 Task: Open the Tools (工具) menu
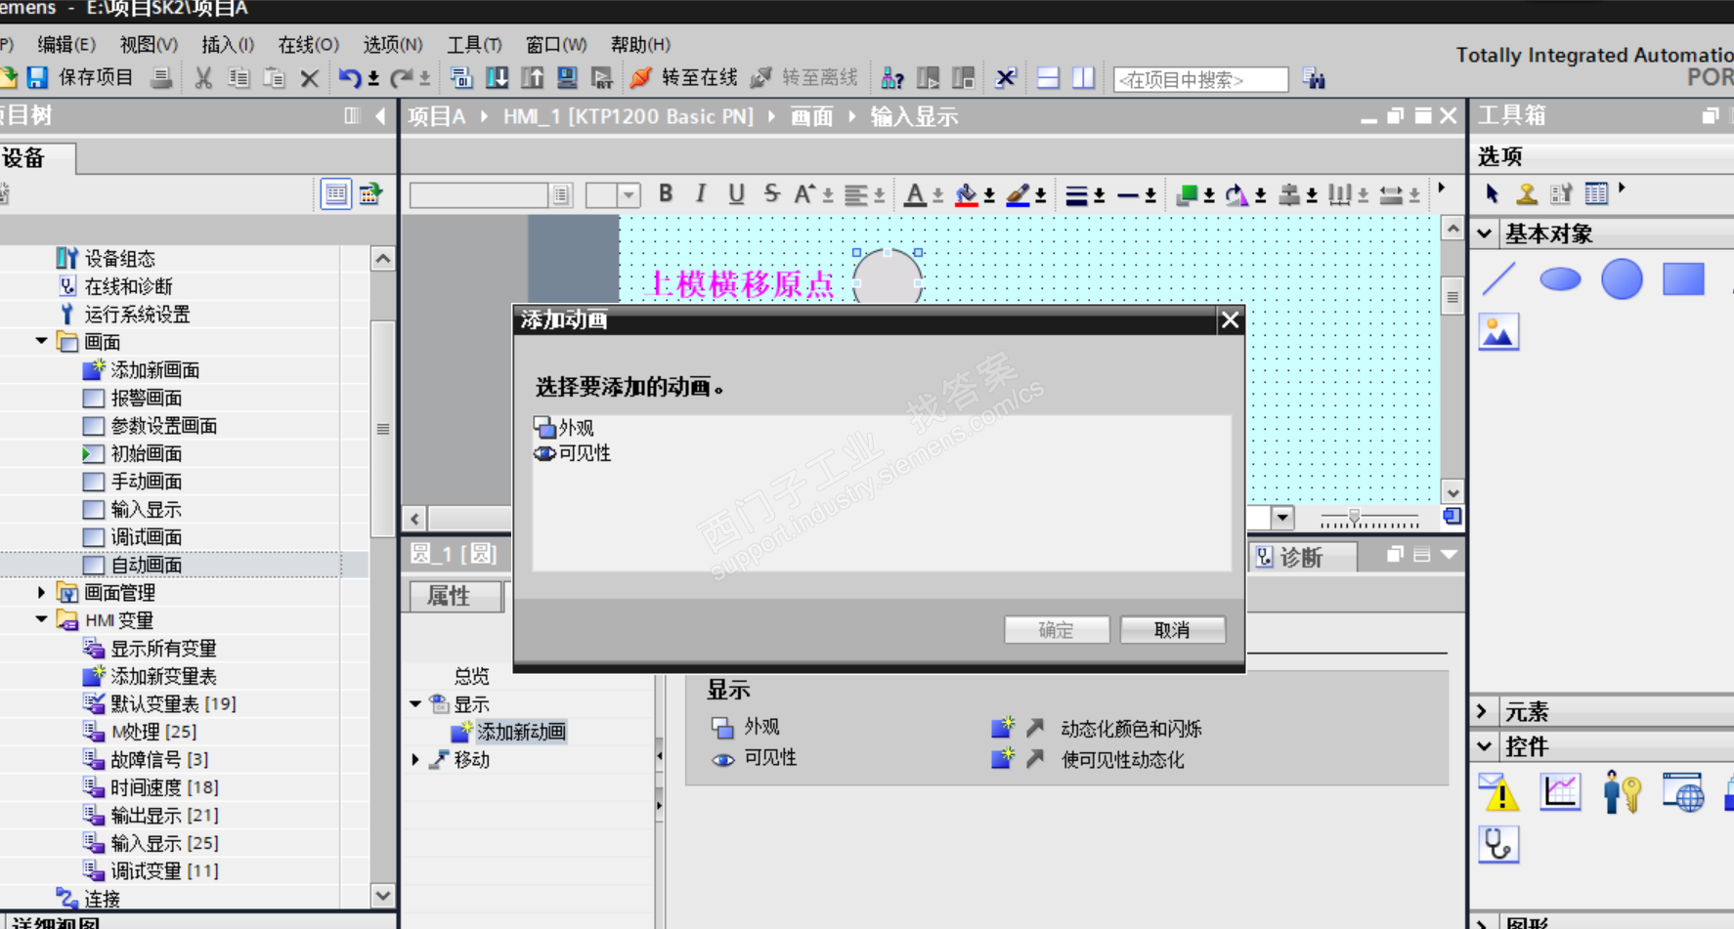pyautogui.click(x=474, y=44)
